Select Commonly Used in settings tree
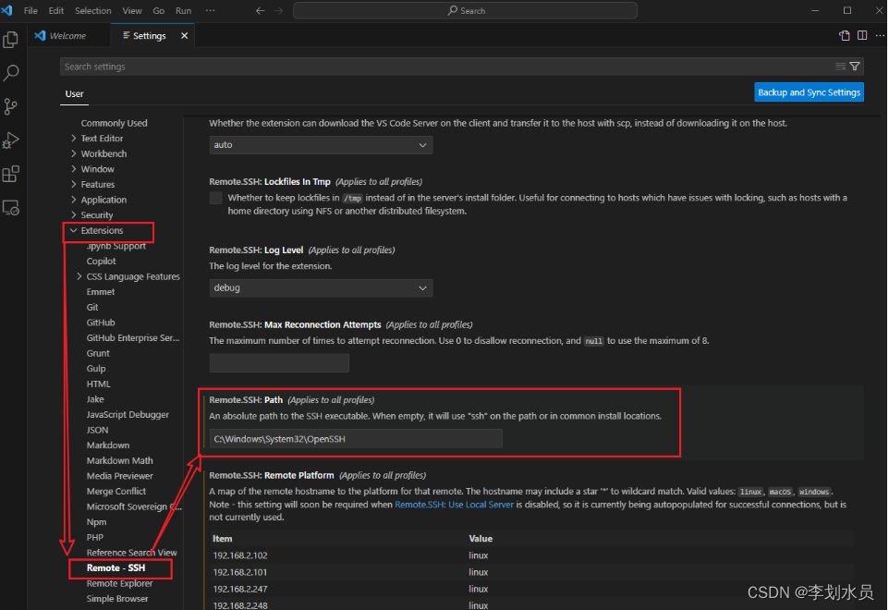889x610 pixels. click(114, 123)
